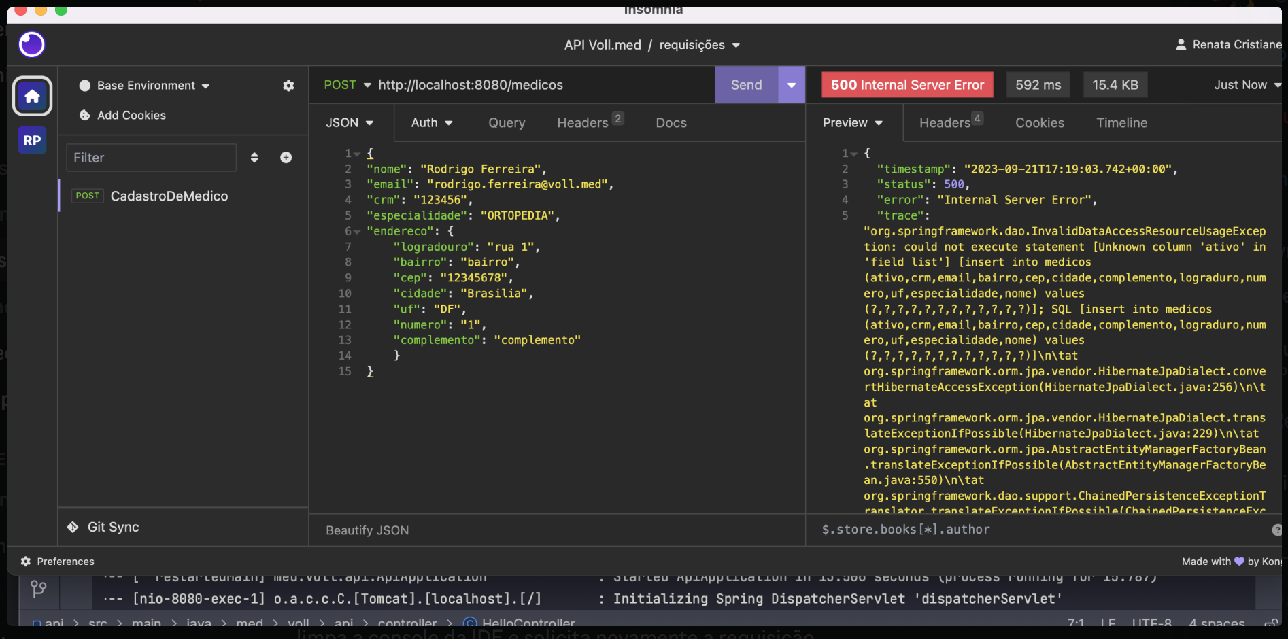Click the Add Cookies cookie icon
1288x639 pixels.
pos(85,116)
